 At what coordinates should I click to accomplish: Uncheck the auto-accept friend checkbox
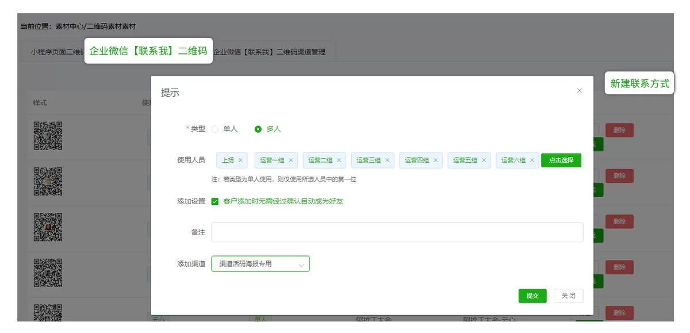[x=215, y=202]
